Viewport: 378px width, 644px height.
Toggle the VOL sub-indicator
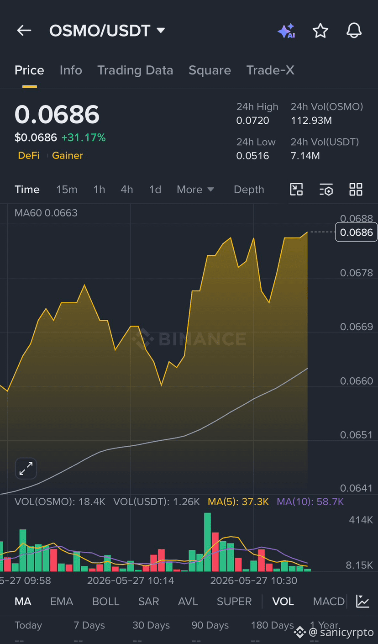tap(283, 601)
